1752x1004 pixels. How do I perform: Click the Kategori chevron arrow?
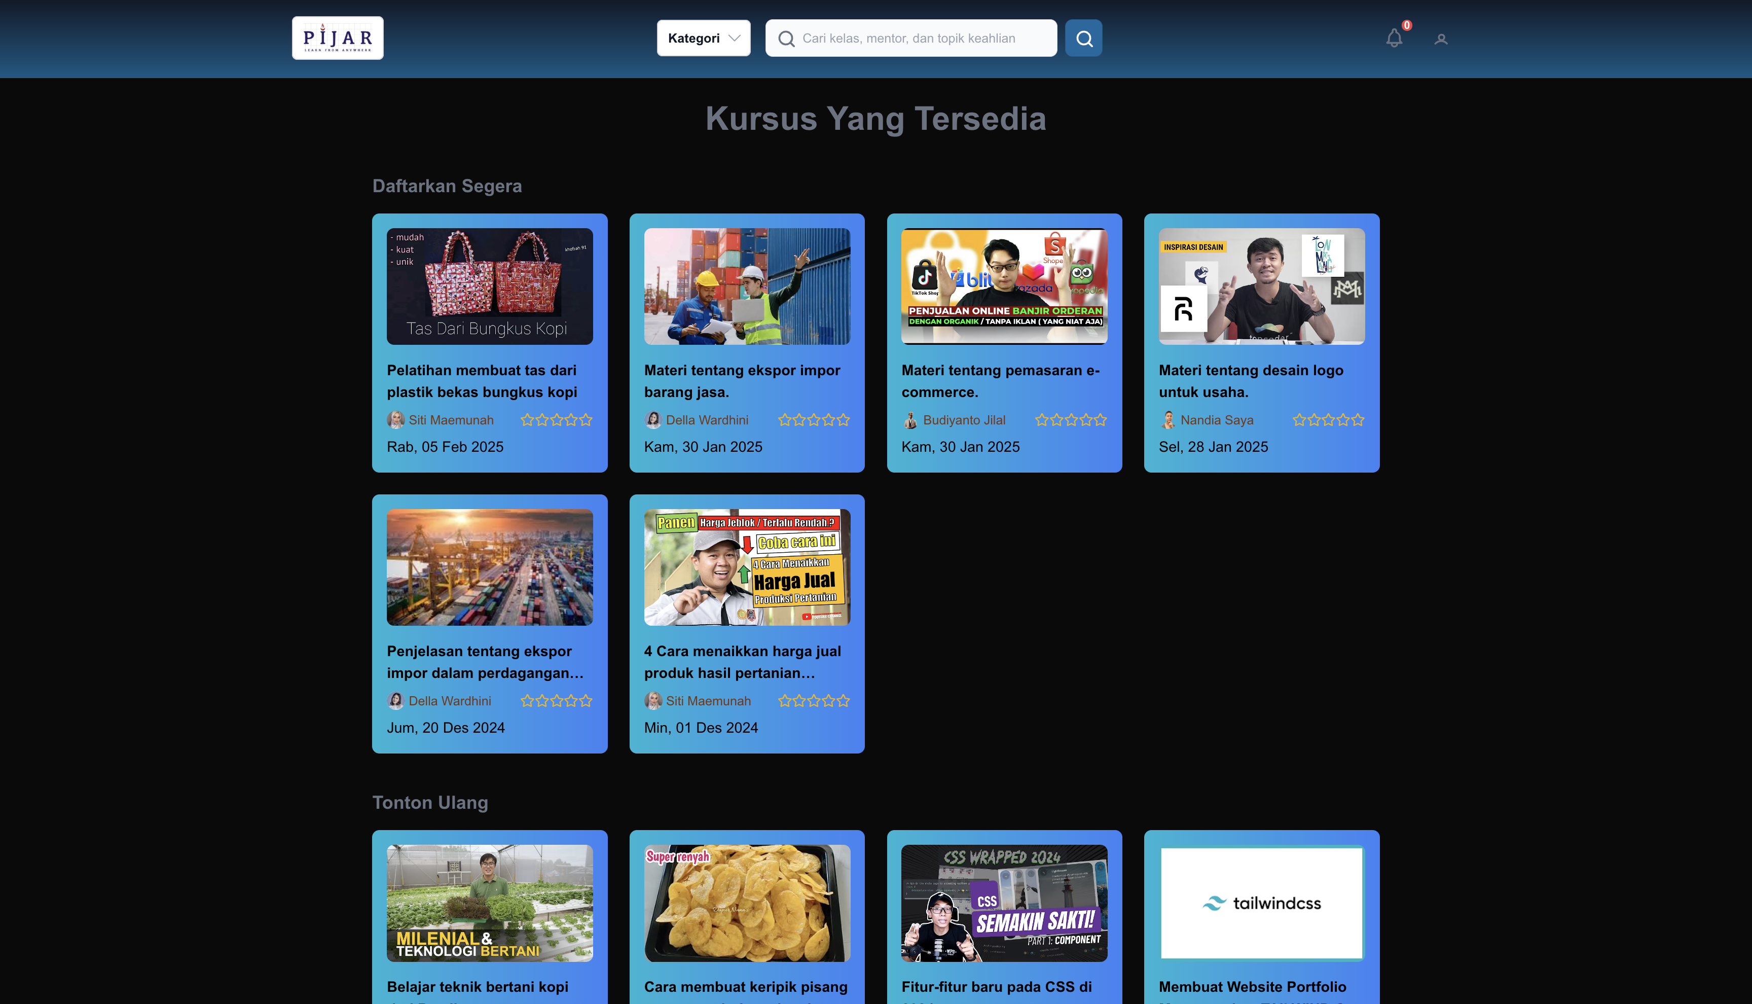point(735,38)
